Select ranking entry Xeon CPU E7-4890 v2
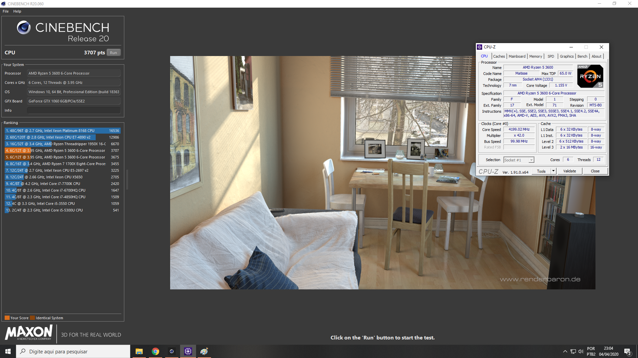 tap(62, 137)
